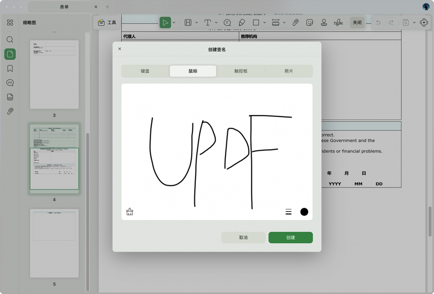Select the Text tool in toolbar
The width and height of the screenshot is (434, 294).
(208, 22)
